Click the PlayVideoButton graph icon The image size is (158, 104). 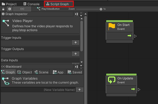pos(38,9)
